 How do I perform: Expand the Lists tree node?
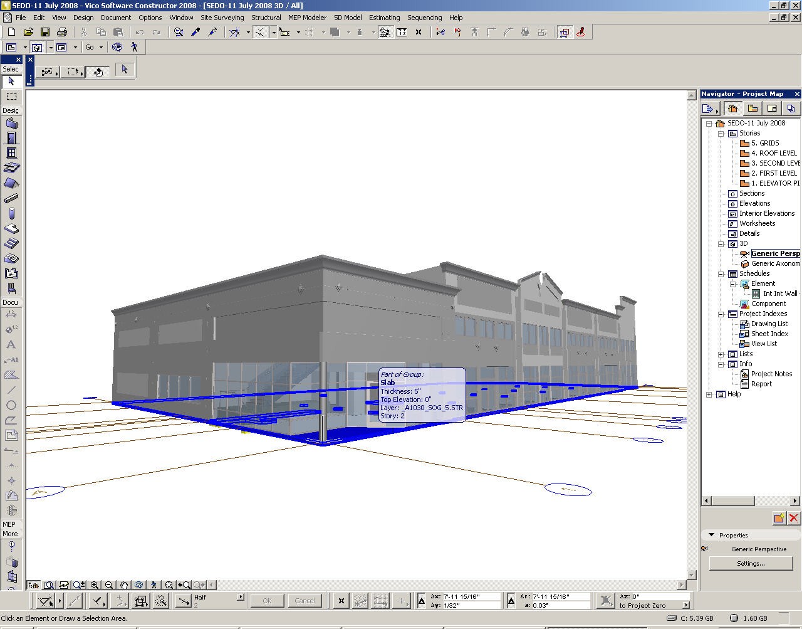(x=721, y=354)
